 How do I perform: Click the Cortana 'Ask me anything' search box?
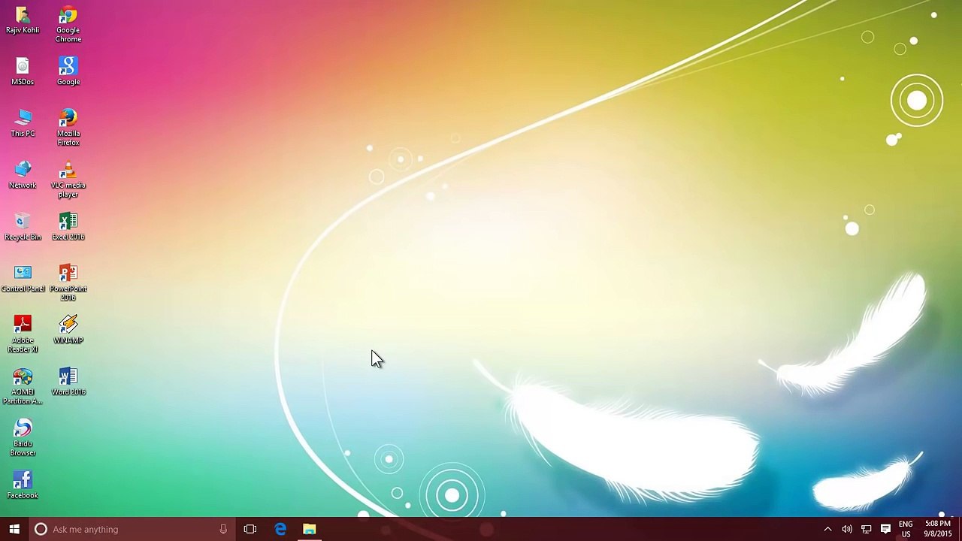click(x=132, y=529)
